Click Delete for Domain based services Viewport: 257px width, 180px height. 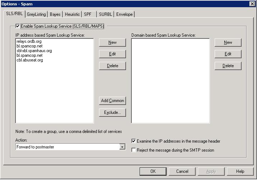coord(228,66)
